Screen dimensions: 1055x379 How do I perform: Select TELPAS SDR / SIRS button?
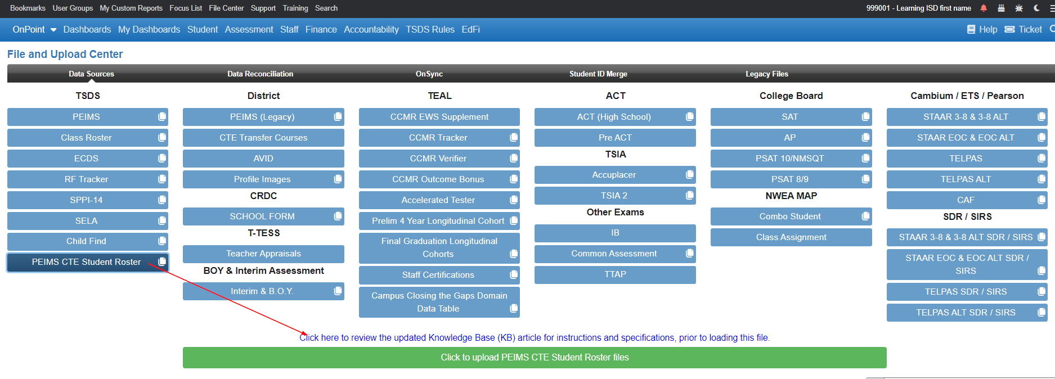[967, 291]
